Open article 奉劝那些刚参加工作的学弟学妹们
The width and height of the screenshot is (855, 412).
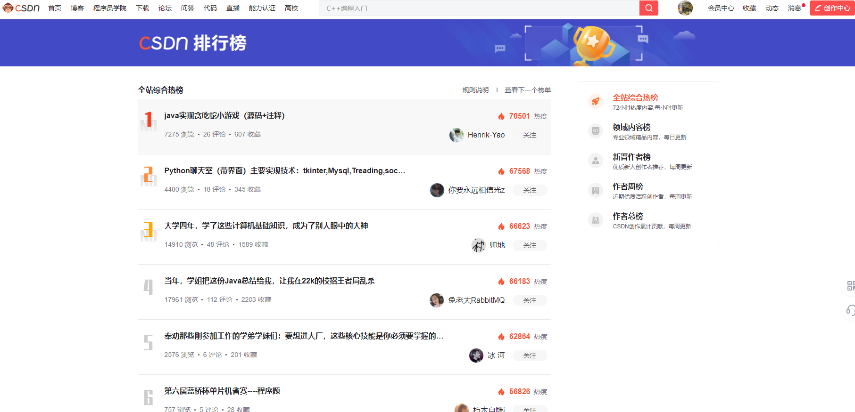coord(304,336)
